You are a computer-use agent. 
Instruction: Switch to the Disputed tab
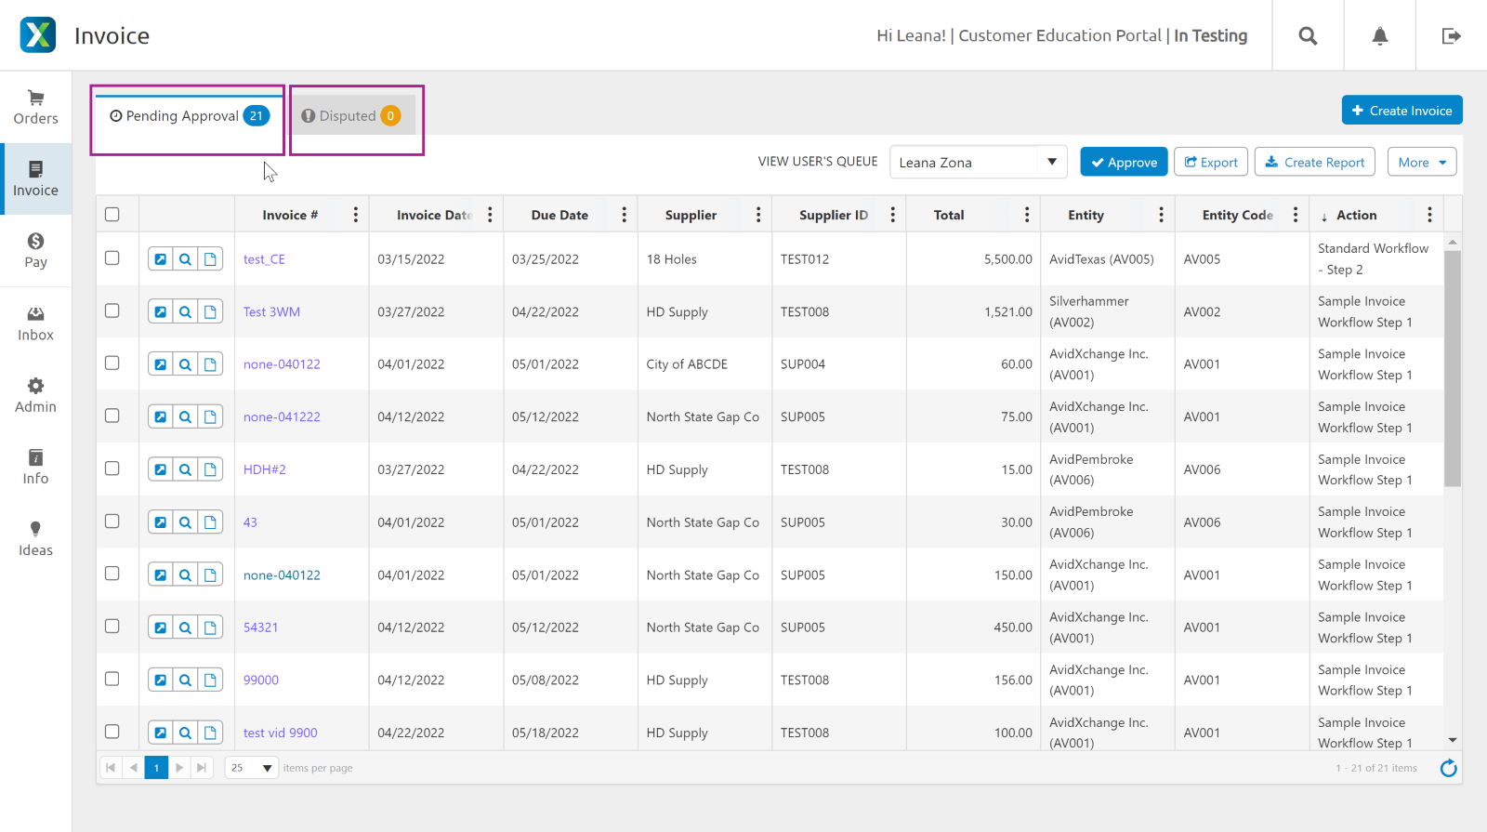tap(351, 116)
